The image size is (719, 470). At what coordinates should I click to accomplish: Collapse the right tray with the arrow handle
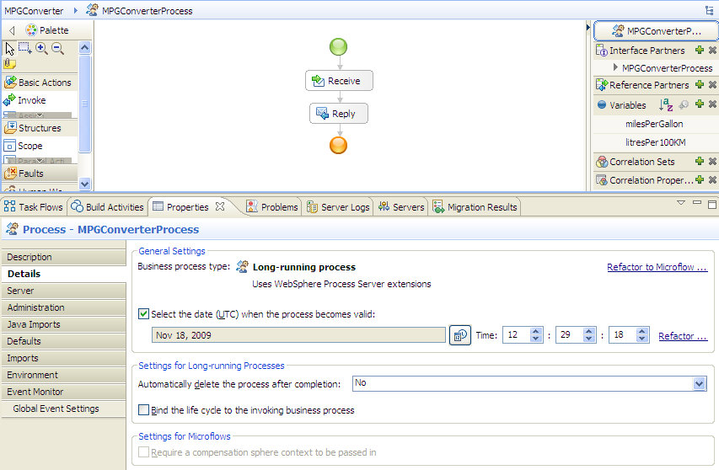coord(588,28)
